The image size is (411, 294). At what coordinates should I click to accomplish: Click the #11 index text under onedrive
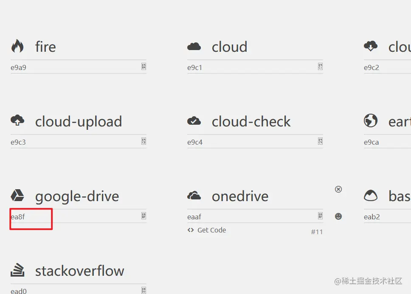point(317,232)
